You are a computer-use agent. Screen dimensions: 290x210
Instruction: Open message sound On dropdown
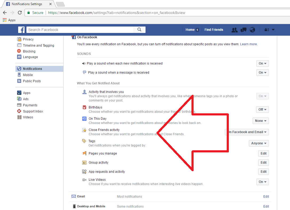click(x=262, y=73)
